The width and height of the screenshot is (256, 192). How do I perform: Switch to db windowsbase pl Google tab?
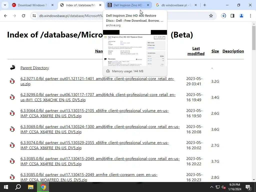tap(176, 5)
